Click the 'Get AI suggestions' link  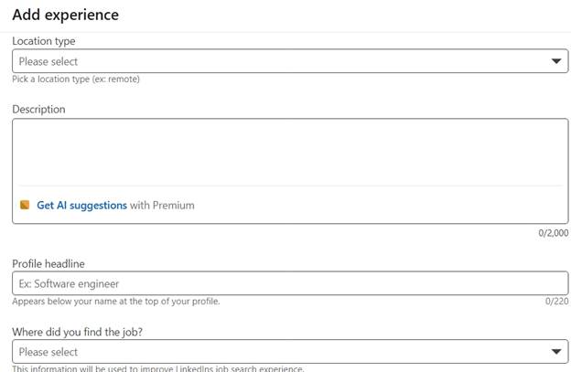click(x=82, y=205)
